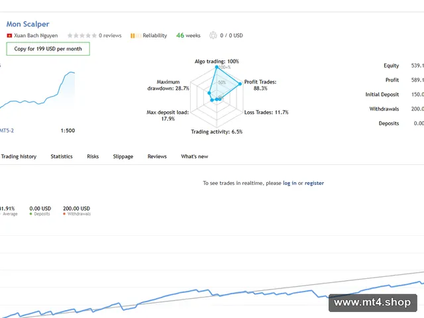Click the Profit Trades: 88.3% label
Image resolution: width=424 pixels, height=318 pixels.
point(260,85)
